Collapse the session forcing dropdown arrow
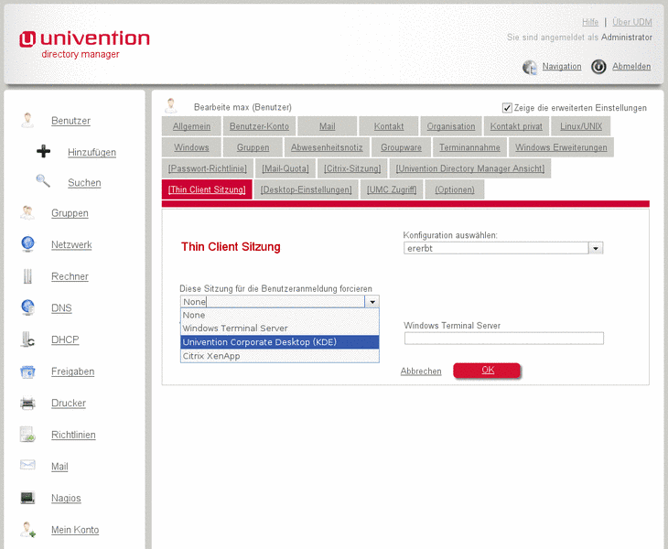Image resolution: width=668 pixels, height=549 pixels. (x=372, y=301)
